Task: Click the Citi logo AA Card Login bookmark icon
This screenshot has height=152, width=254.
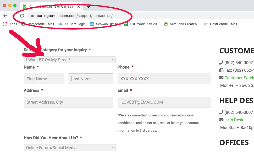Action: (60, 24)
